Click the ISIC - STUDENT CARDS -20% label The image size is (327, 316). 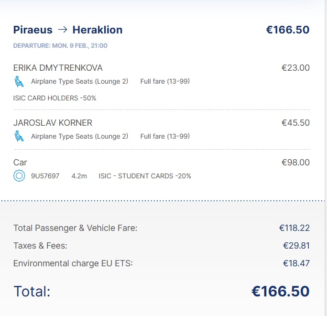coord(145,176)
